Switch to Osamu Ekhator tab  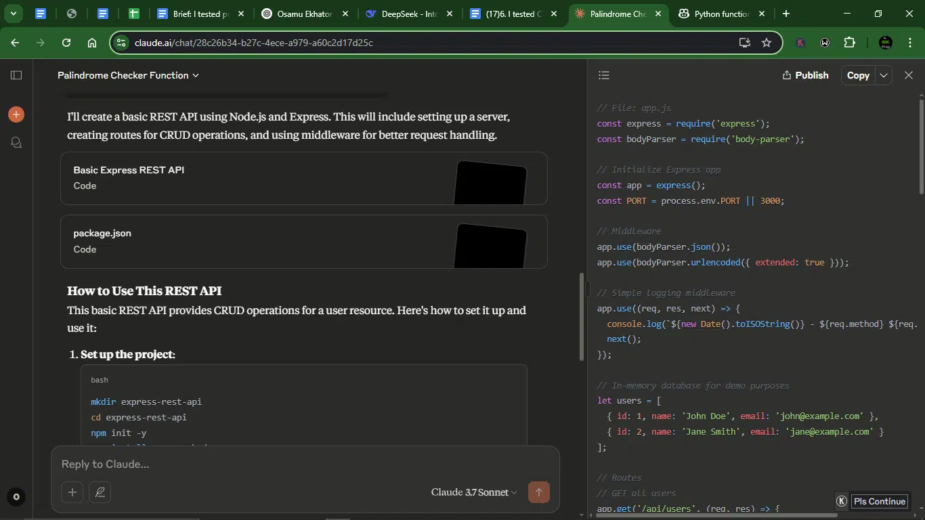(x=304, y=14)
